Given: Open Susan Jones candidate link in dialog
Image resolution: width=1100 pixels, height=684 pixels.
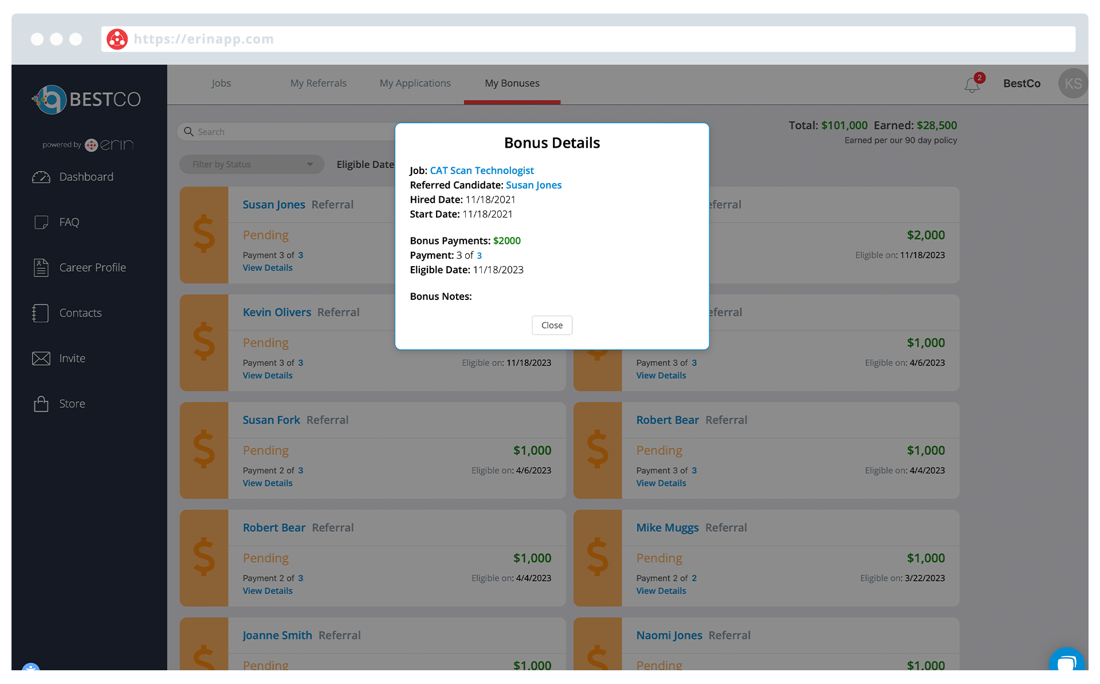Looking at the screenshot, I should [533, 185].
